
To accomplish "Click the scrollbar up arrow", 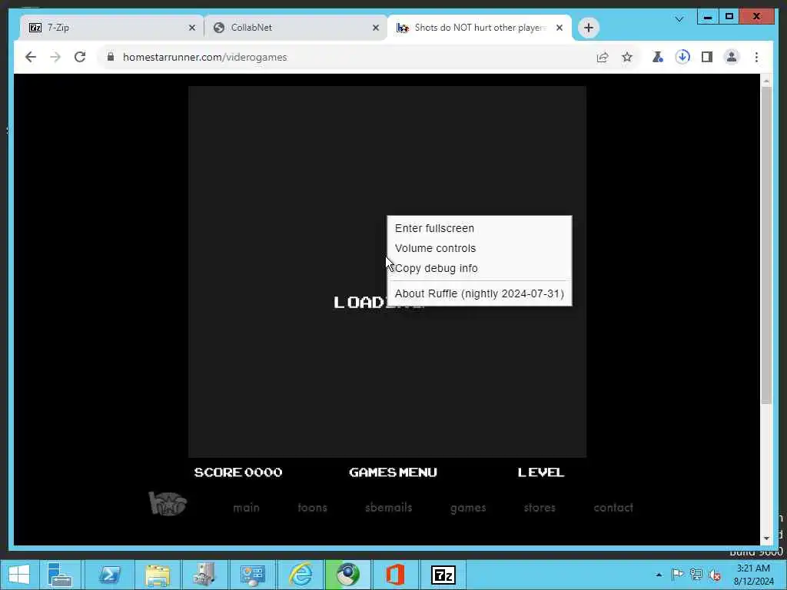I will coord(766,80).
